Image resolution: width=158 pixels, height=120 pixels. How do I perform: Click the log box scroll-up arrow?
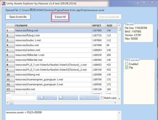tap(119, 113)
